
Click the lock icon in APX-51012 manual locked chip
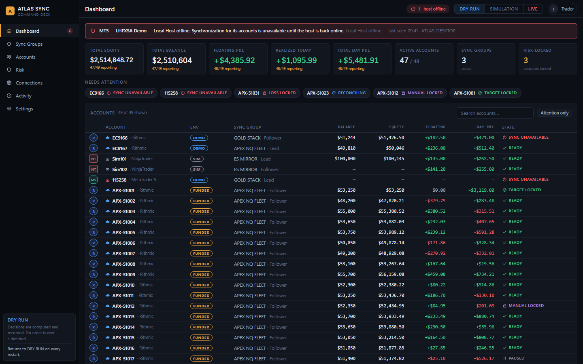pyautogui.click(x=404, y=93)
